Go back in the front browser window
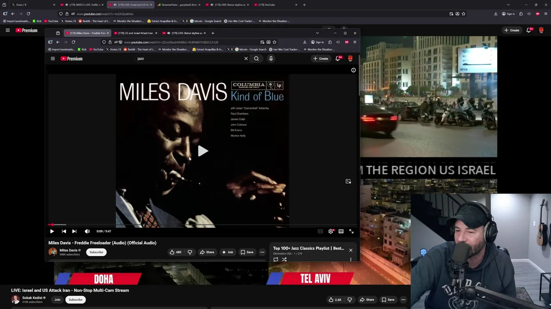 coord(58,42)
